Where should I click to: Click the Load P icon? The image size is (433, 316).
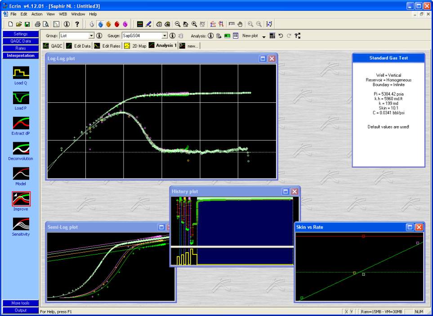pyautogui.click(x=21, y=98)
